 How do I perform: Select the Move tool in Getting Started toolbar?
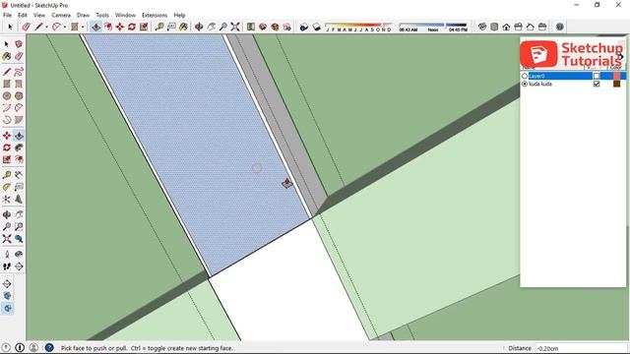(120, 27)
